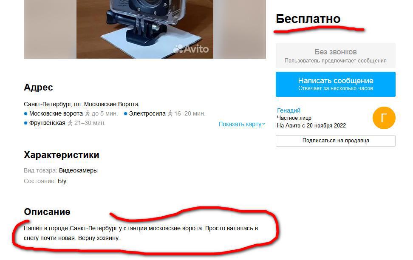This screenshot has width=413, height=260.
Task: Click the walking icon next to 16–20 мин
Action: click(170, 113)
